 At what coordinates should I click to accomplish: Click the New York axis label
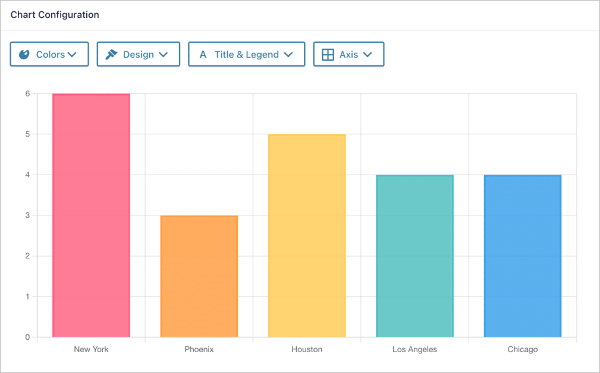[x=91, y=349]
